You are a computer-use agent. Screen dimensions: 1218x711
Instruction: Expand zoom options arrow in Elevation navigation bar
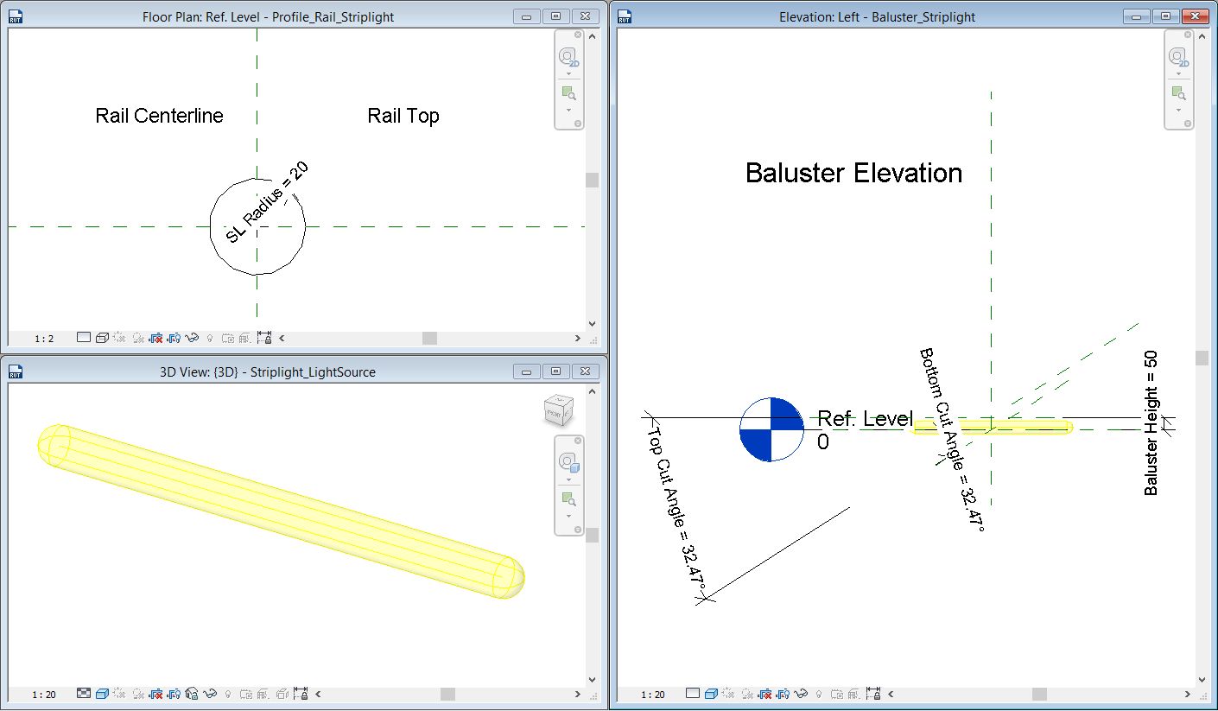1178,110
